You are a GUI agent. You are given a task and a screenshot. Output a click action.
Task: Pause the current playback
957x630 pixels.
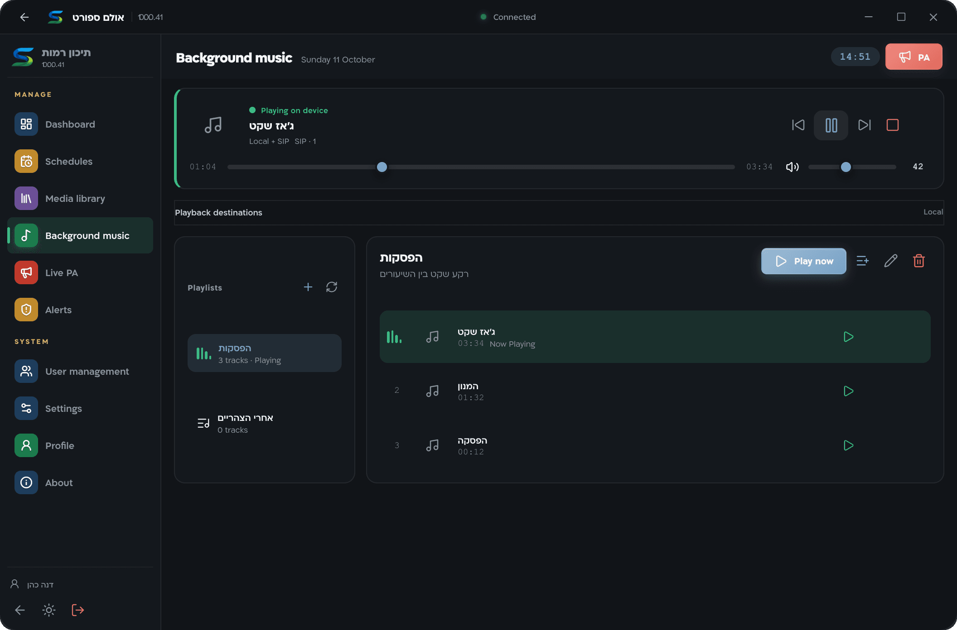point(831,125)
